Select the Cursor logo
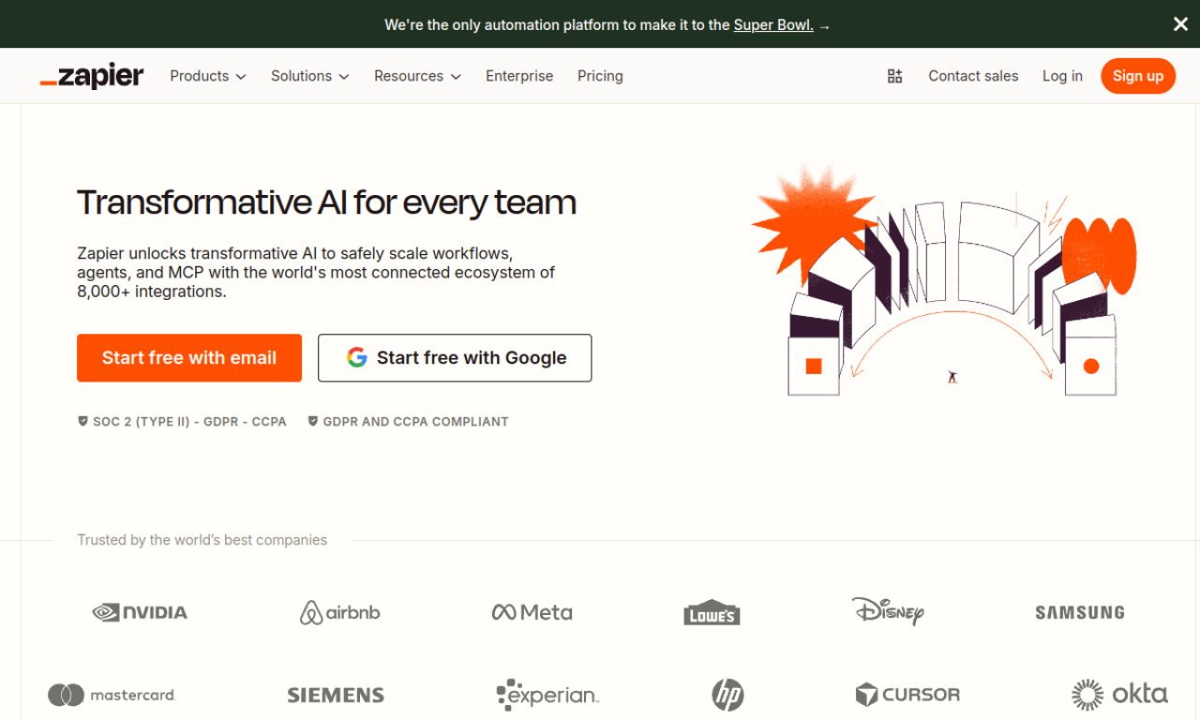 (x=907, y=695)
